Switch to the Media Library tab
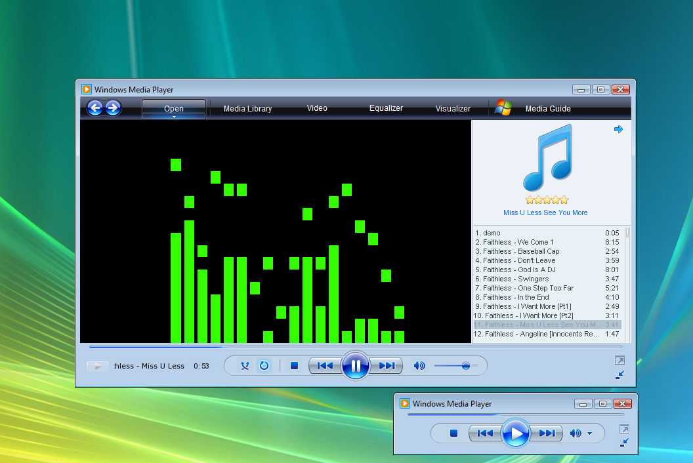 [247, 109]
